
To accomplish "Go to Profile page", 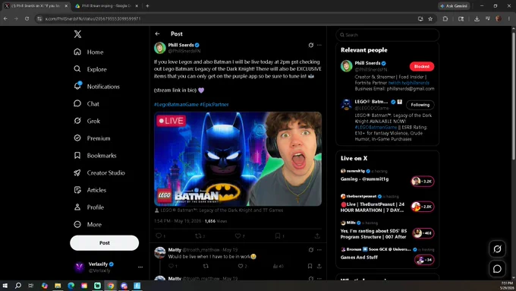I will (x=89, y=207).
